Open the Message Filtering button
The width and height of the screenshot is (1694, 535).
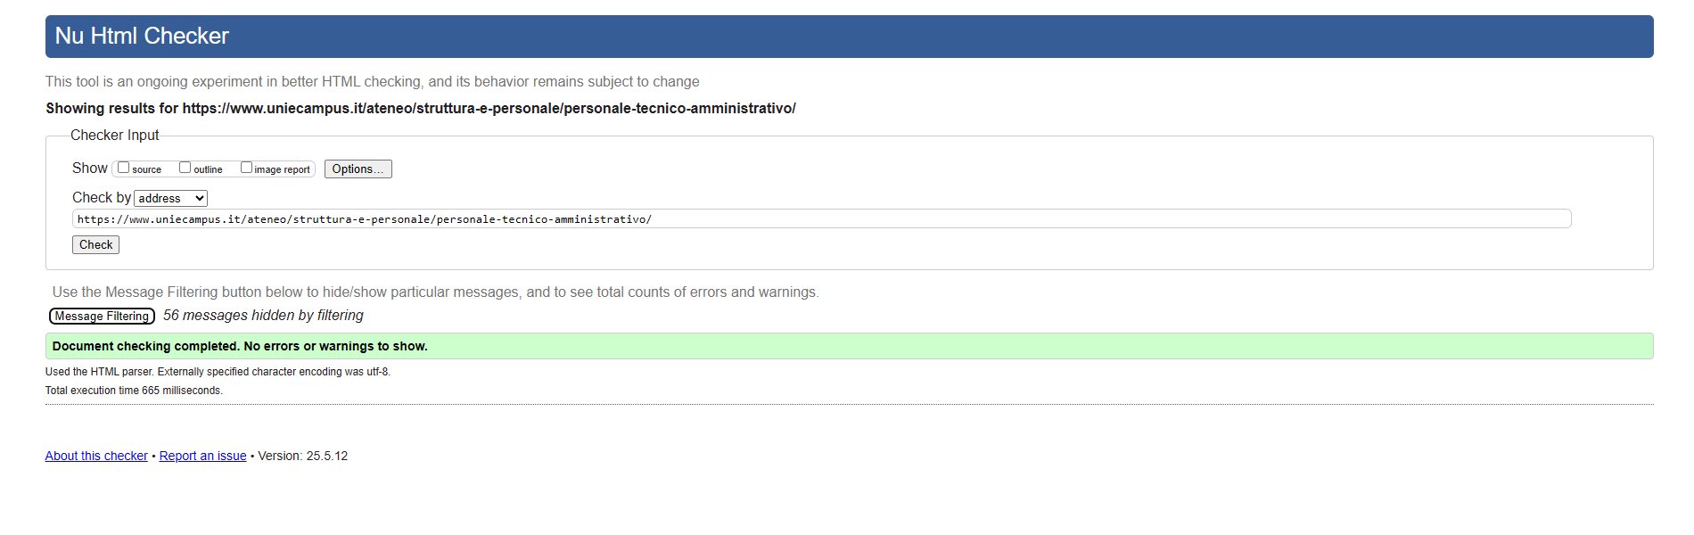click(102, 316)
